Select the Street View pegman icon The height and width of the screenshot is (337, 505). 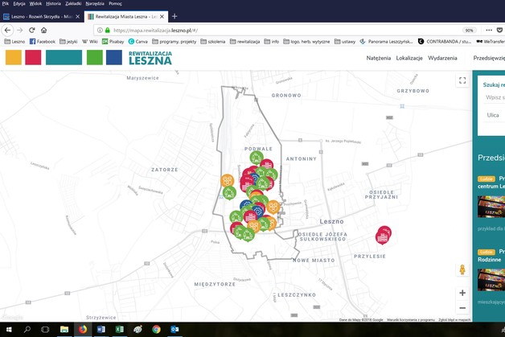coord(462,269)
